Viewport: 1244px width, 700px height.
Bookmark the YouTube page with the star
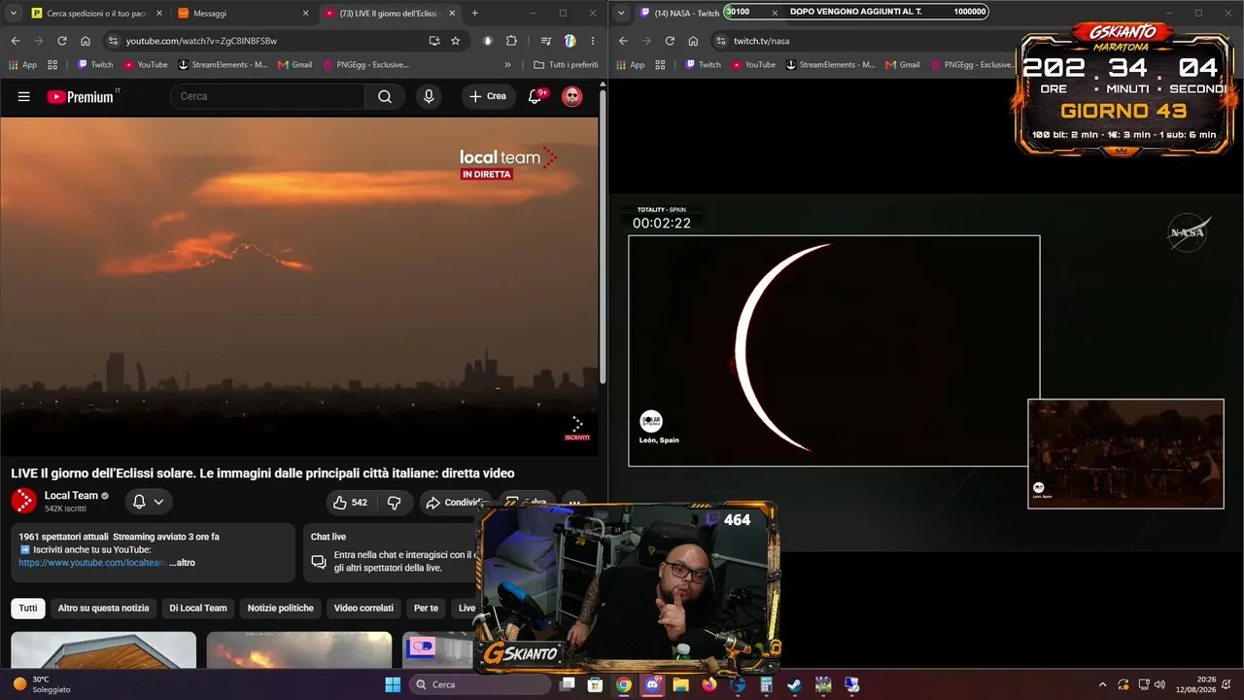pyautogui.click(x=455, y=41)
